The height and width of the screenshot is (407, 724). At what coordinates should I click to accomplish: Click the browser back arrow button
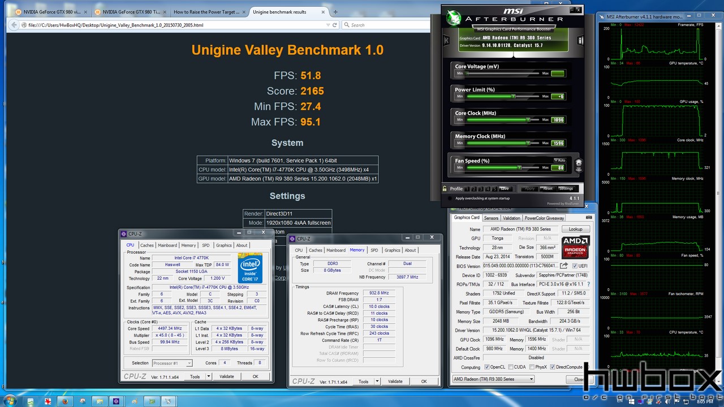14,25
